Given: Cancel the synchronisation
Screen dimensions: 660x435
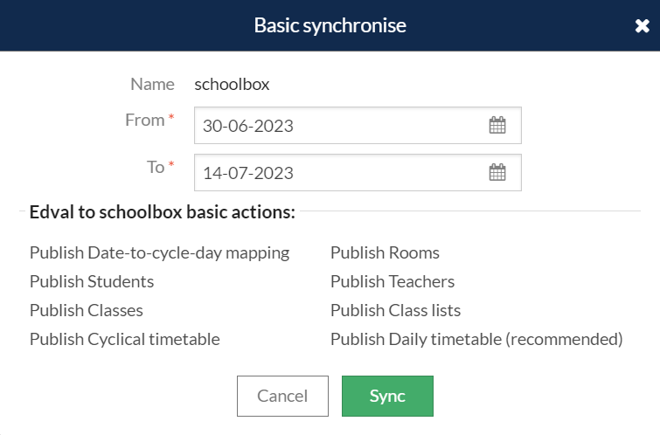Looking at the screenshot, I should 282,396.
